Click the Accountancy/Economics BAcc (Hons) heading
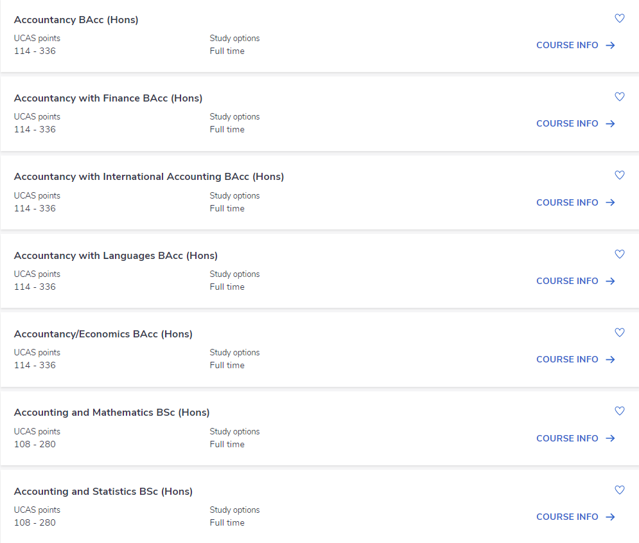The image size is (639, 543). pyautogui.click(x=103, y=334)
